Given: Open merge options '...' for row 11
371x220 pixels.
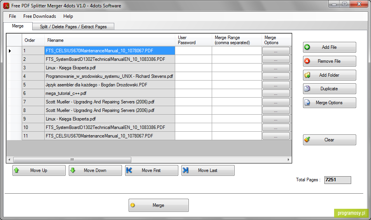Looking at the screenshot, I should click(276, 136).
